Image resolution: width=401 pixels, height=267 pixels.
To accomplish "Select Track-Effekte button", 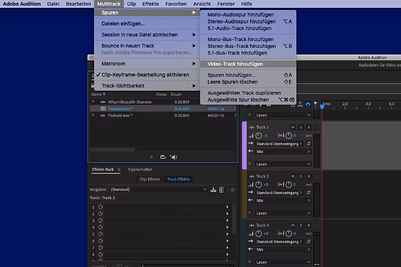I will [178, 179].
